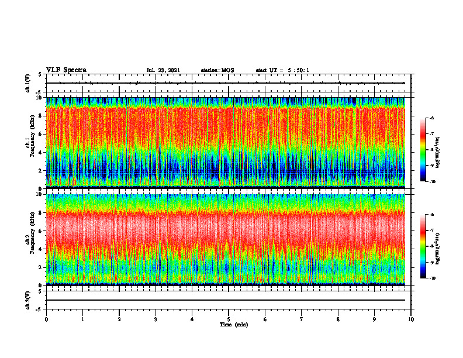Click the "station=MOS" header text
Viewport: 463px width, 358px height.
(x=217, y=70)
